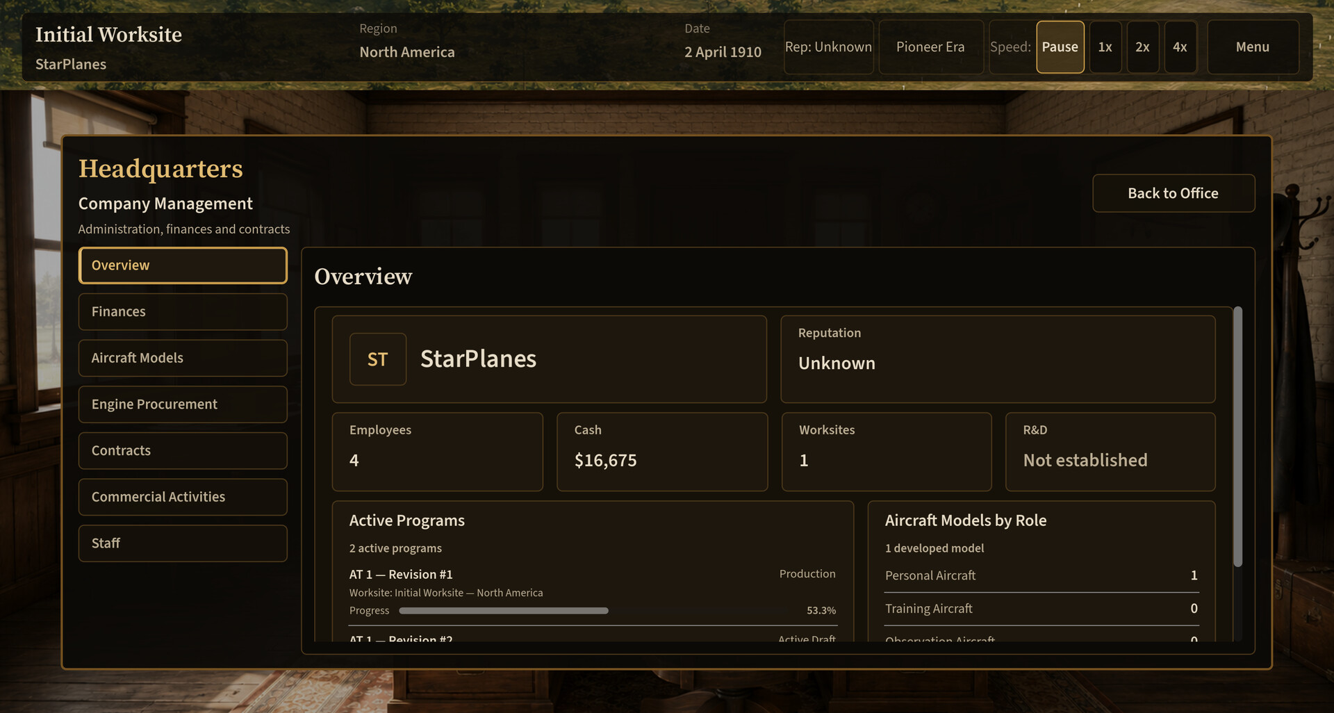Click the 1 developed model text

click(934, 548)
